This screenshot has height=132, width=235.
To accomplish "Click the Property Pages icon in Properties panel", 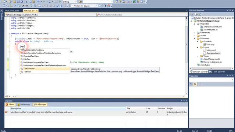I will point(200,84).
